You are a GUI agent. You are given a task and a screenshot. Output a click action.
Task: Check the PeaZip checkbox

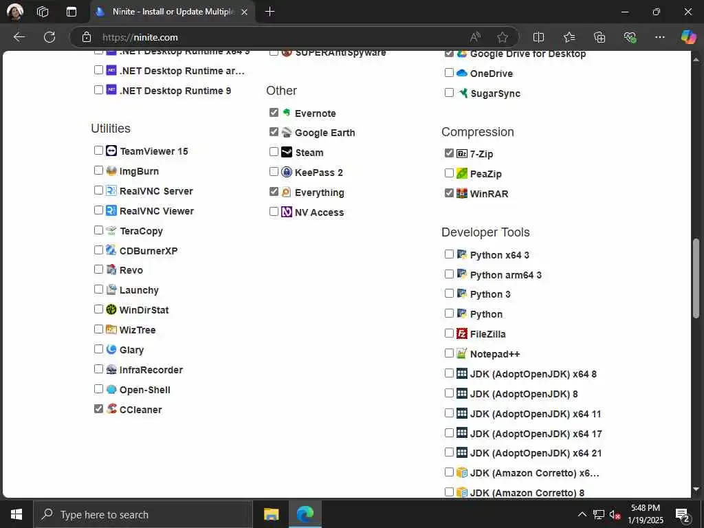[449, 173]
